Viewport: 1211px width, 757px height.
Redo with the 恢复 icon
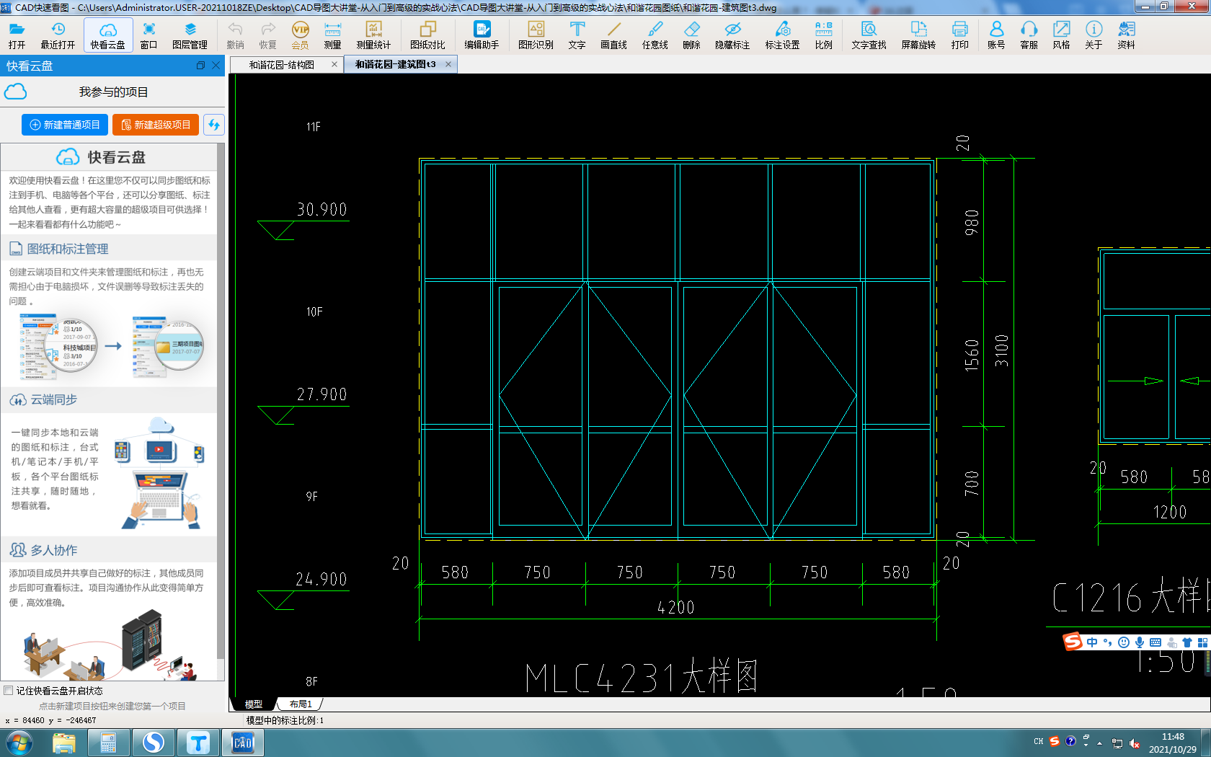click(267, 35)
